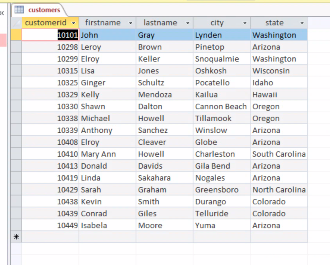Click the lastname cell Sakahara

[165, 178]
